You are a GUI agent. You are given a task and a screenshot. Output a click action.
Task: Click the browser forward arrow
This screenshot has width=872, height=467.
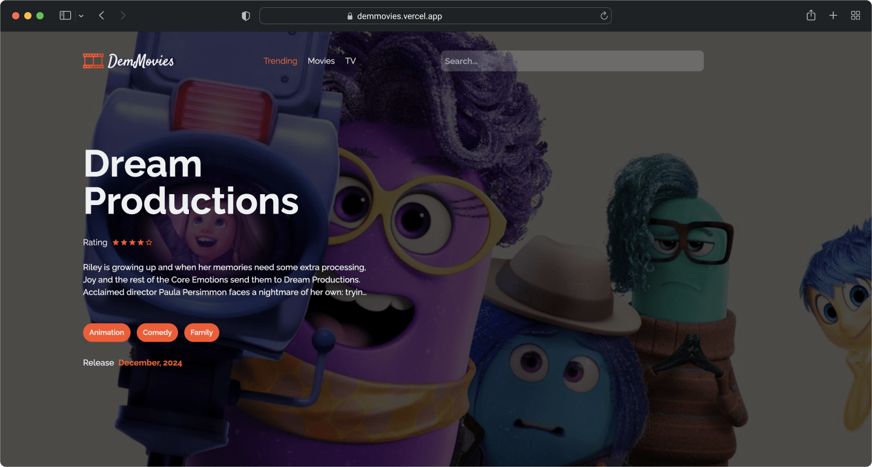123,16
